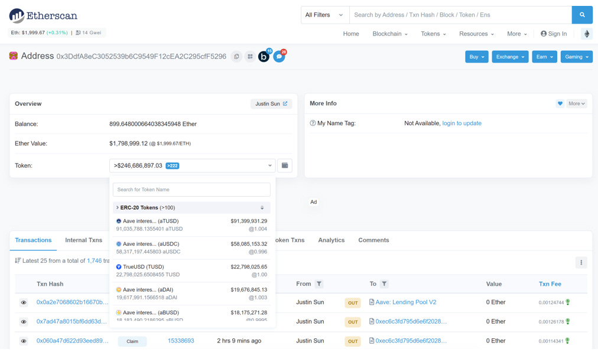
Task: Click green bulb beside fee 0.00114341
Action: click(567, 341)
